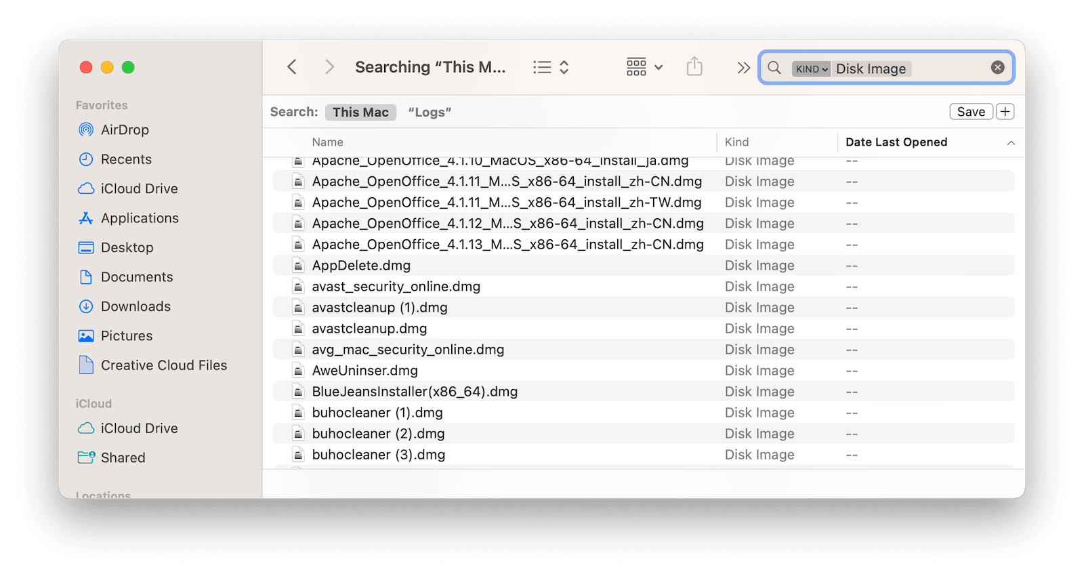Click the magnifying glass search icon
This screenshot has height=576, width=1084.
pyautogui.click(x=774, y=68)
